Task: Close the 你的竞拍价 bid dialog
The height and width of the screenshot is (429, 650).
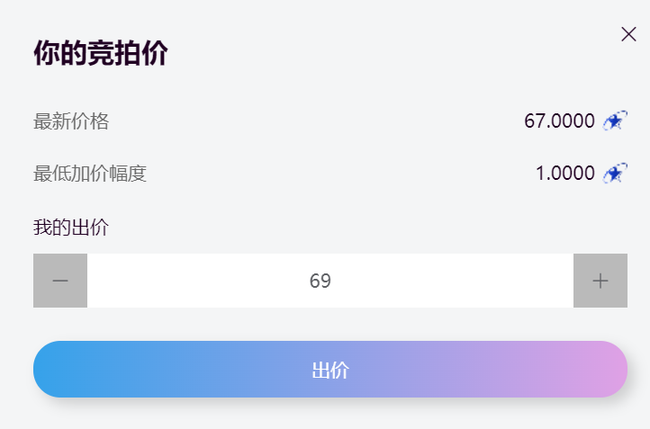Action: click(628, 34)
